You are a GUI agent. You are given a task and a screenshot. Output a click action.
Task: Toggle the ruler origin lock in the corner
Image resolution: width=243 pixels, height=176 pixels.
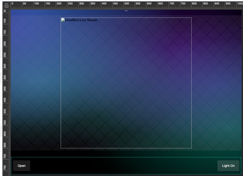(7, 5)
